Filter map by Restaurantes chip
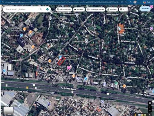The image size is (154, 116). point(64,9)
